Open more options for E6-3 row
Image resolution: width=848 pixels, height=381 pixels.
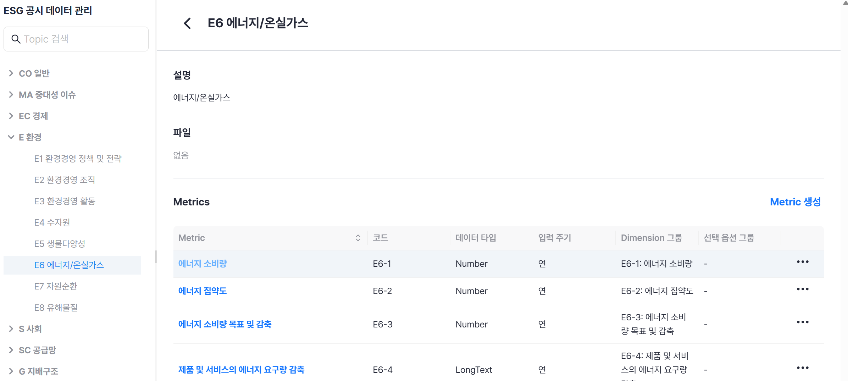point(802,322)
